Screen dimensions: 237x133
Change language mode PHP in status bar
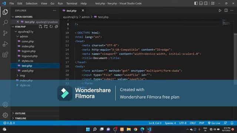click(x=201, y=123)
